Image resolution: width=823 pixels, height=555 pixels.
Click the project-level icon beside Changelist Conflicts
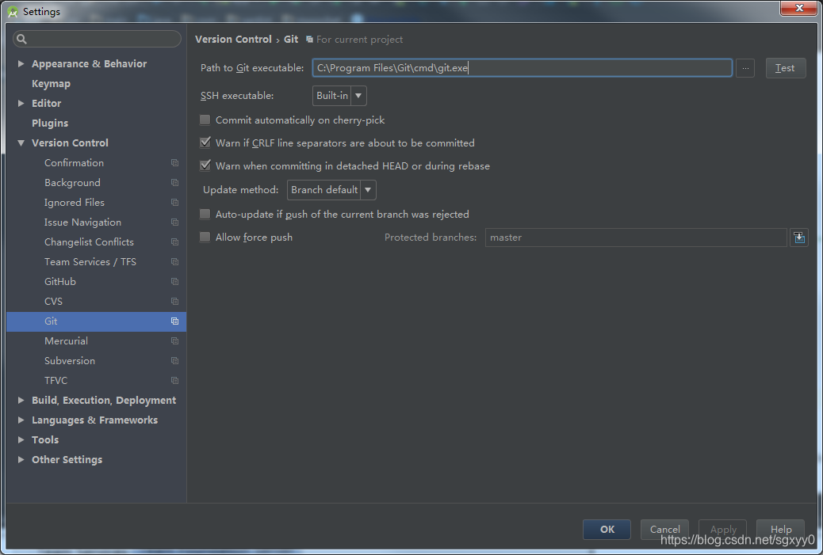(x=174, y=242)
